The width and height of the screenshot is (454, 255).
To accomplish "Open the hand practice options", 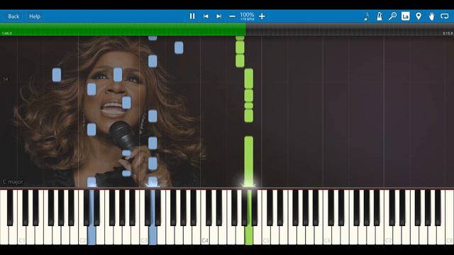I will coord(431,16).
